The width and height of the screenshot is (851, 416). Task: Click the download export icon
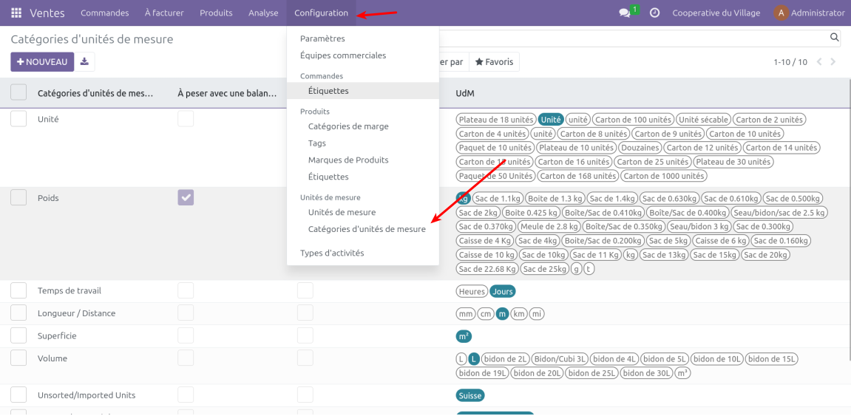84,62
